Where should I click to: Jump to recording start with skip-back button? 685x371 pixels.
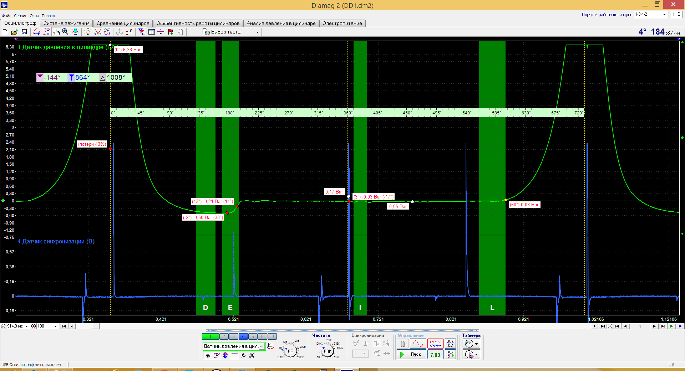[64, 326]
